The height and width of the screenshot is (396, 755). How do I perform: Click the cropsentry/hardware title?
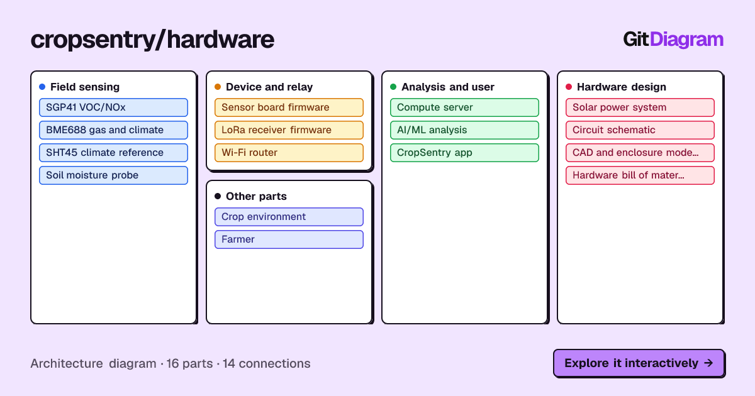click(152, 40)
